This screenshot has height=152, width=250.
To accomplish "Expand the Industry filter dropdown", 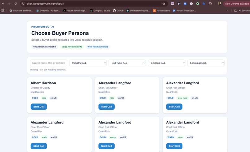I will click(88, 63).
